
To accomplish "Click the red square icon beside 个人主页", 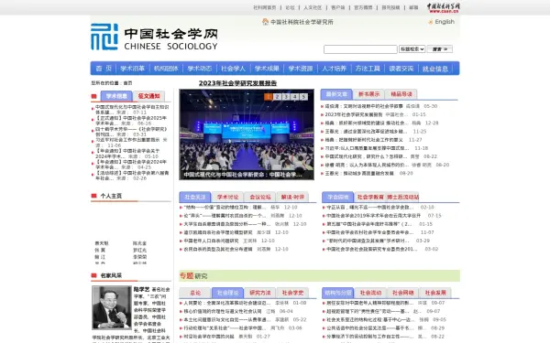I will point(93,196).
